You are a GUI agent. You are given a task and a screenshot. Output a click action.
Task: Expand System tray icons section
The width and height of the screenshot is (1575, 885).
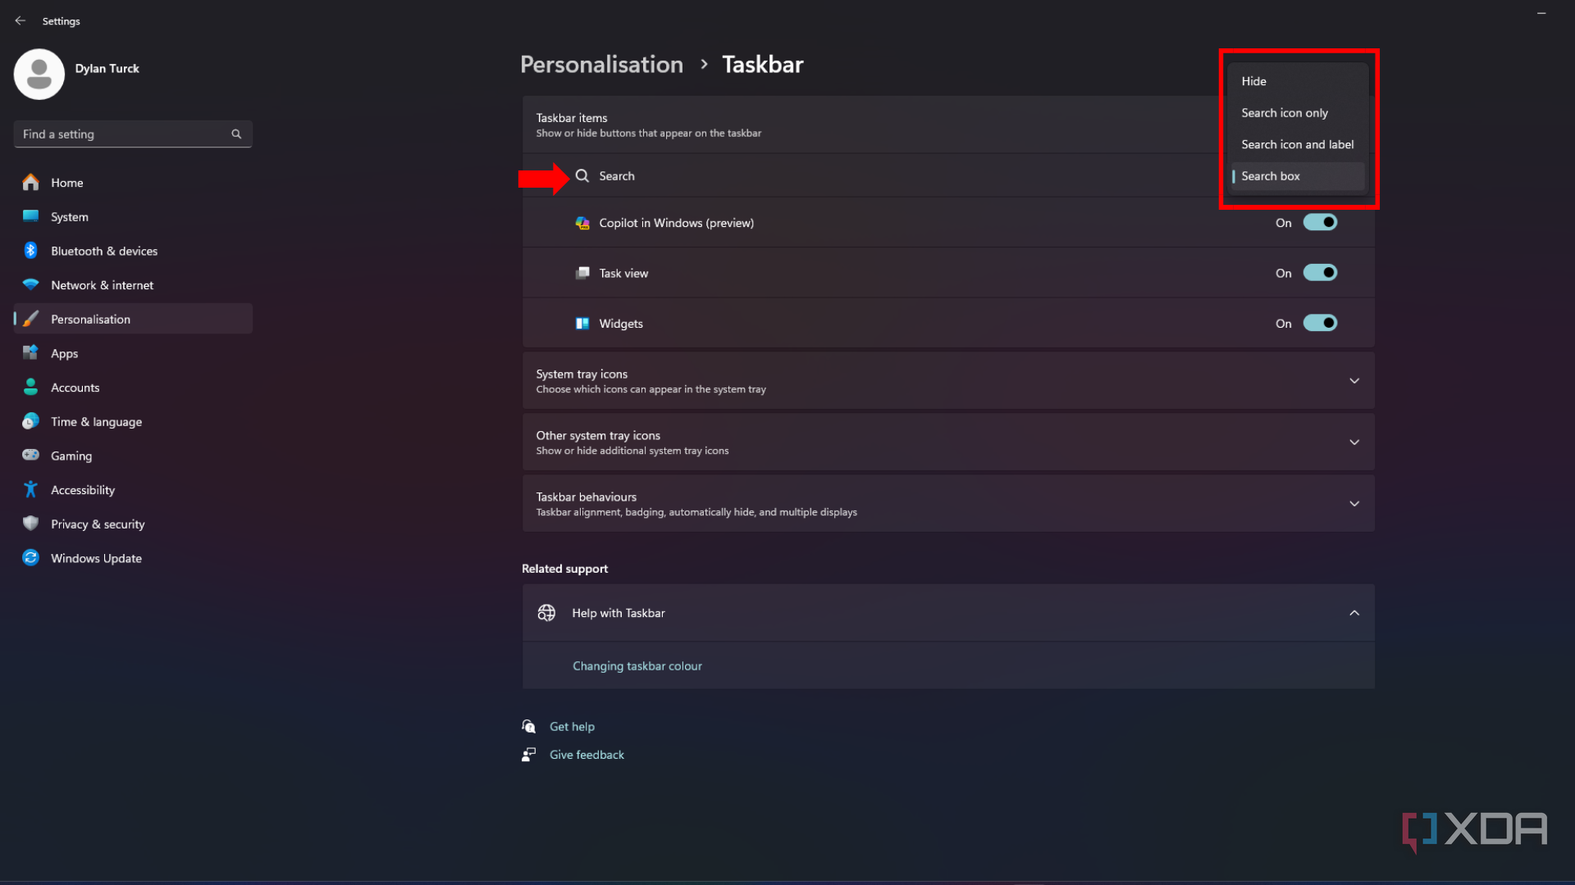(1354, 380)
